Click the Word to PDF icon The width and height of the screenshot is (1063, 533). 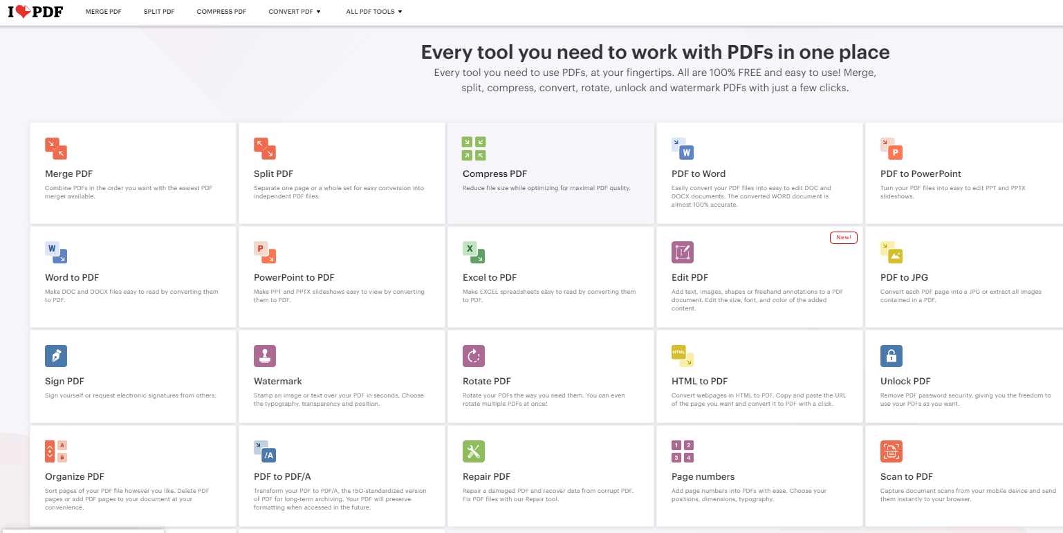pyautogui.click(x=56, y=252)
